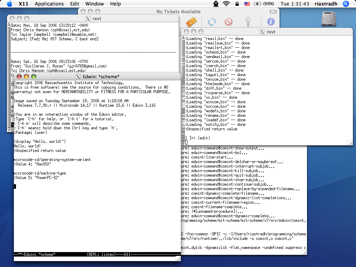
Task: Open the Apple menu
Action: (x=9, y=4)
